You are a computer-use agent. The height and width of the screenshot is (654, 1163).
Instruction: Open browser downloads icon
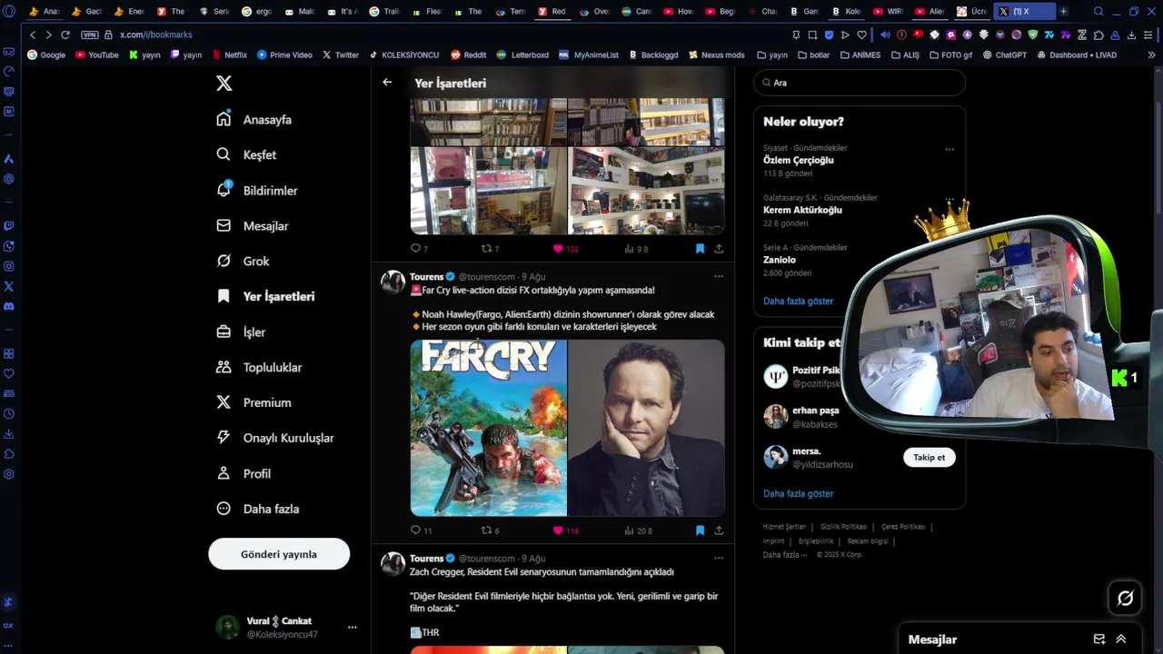1131,35
